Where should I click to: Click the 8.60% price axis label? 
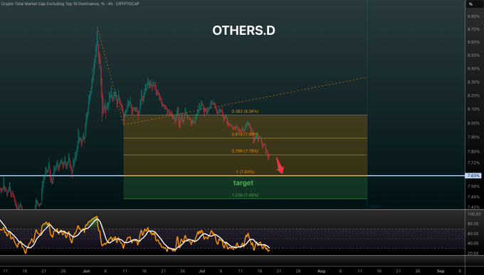[473, 42]
